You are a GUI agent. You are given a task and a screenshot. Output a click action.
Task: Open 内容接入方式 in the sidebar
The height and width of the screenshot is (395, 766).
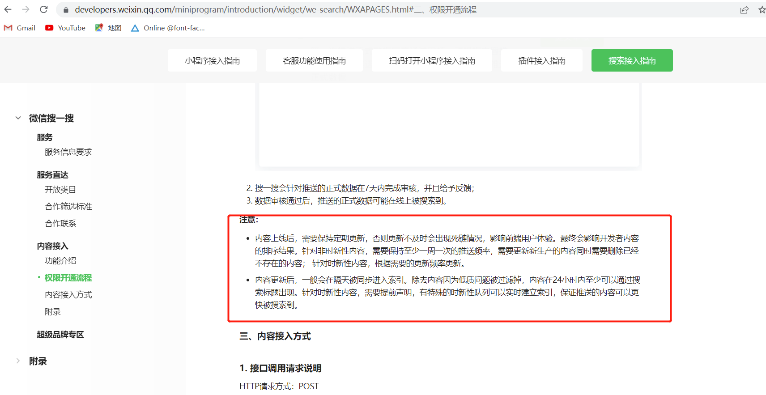tap(68, 295)
